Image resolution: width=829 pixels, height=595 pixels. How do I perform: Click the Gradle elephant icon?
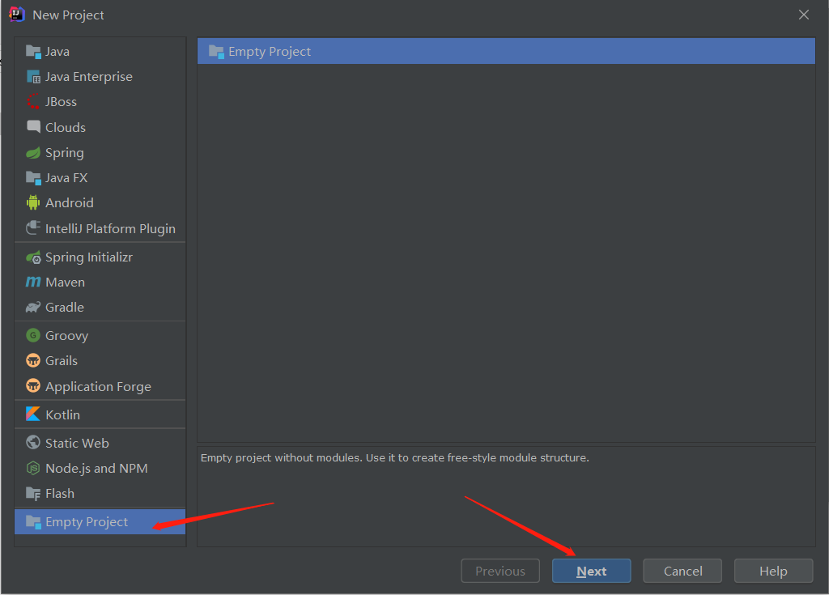tap(62, 307)
